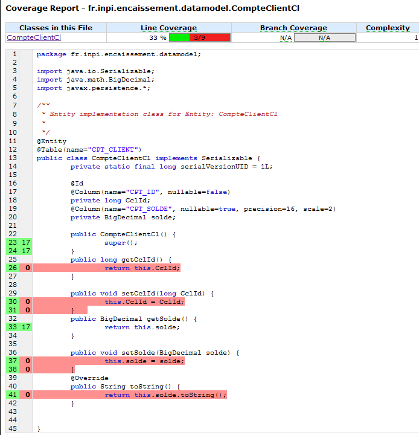Click line number 45
This screenshot has height=435, width=419.
pos(13,428)
